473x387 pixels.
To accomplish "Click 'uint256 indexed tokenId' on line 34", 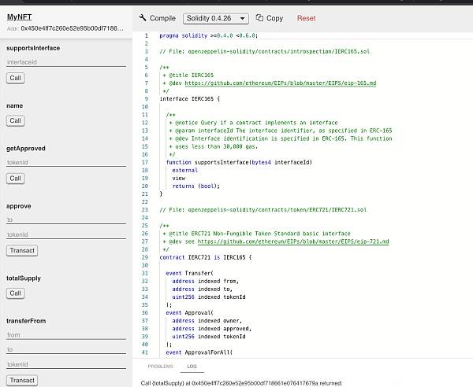I will 209,297.
